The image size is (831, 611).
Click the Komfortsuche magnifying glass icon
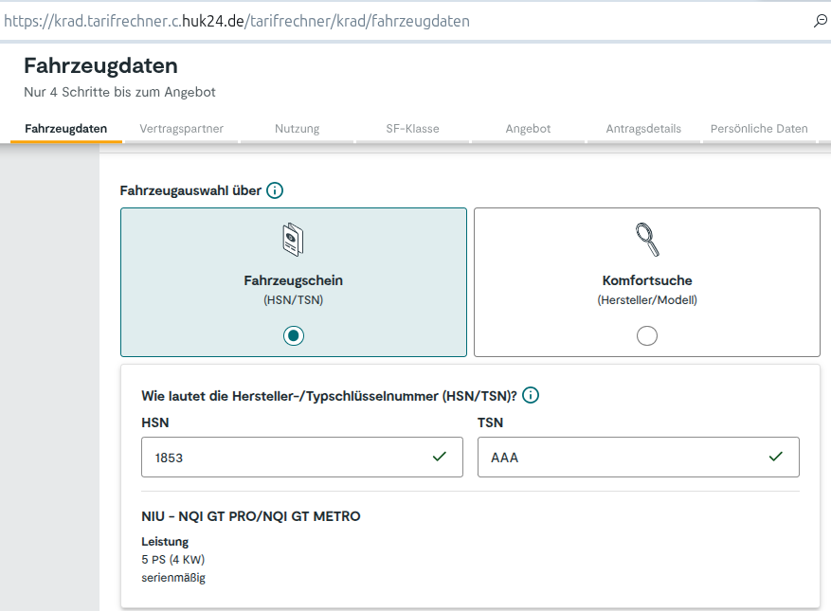pyautogui.click(x=646, y=240)
